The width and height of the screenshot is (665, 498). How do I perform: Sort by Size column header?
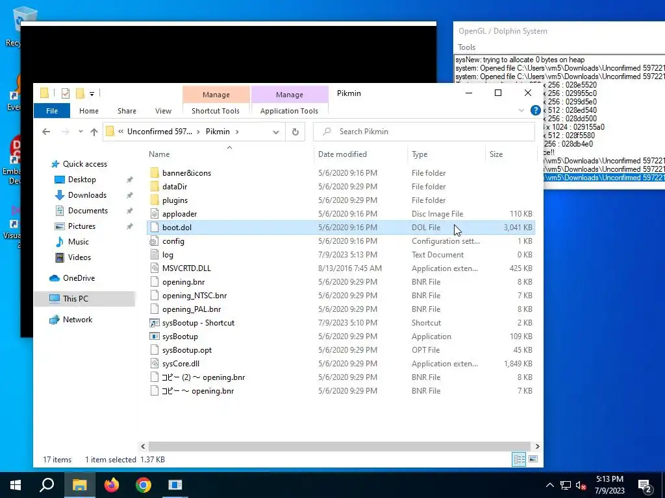click(x=496, y=154)
